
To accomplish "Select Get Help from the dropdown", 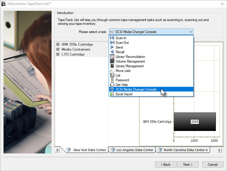I will [x=151, y=85].
